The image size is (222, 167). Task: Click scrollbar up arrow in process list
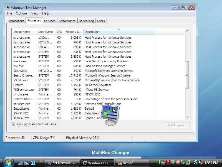[x=187, y=31]
